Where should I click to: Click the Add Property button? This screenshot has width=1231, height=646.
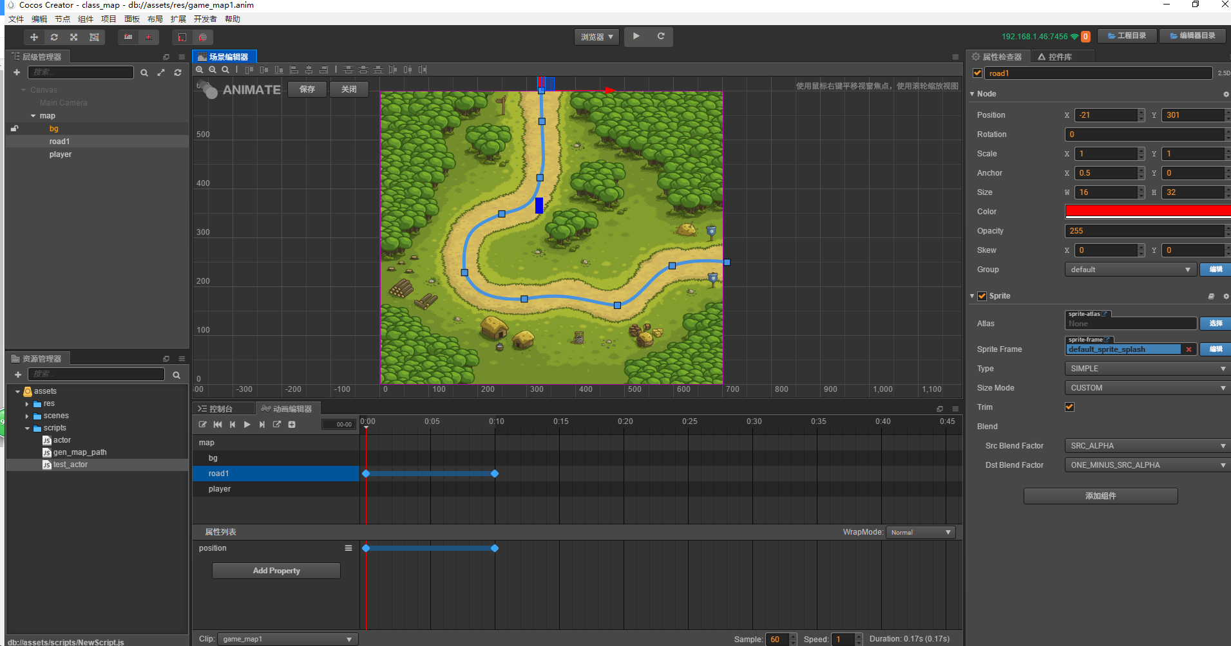point(276,571)
